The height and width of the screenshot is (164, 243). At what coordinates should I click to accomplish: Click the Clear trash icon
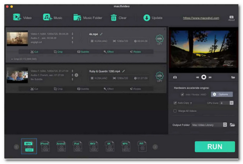pos(114,18)
